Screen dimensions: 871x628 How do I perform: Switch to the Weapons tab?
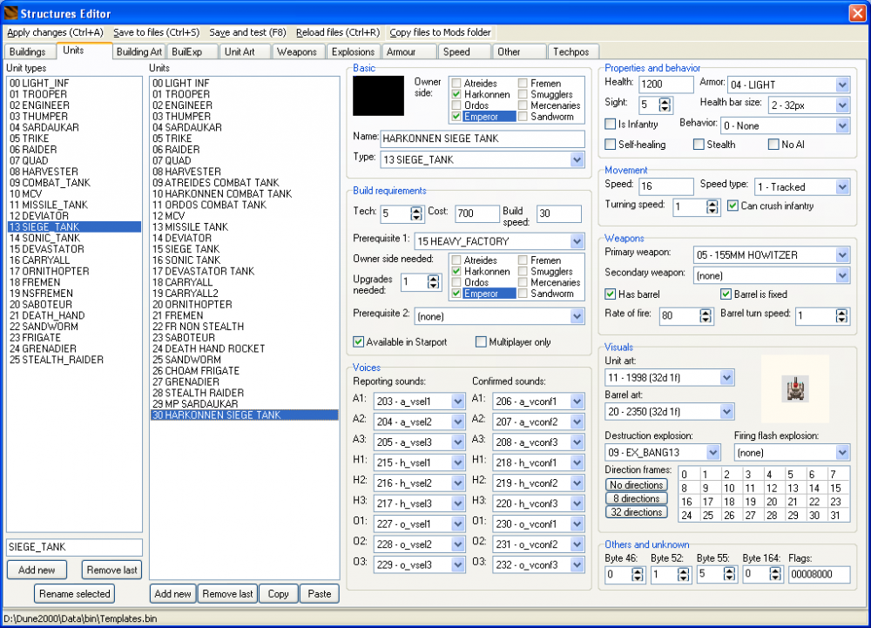click(299, 51)
